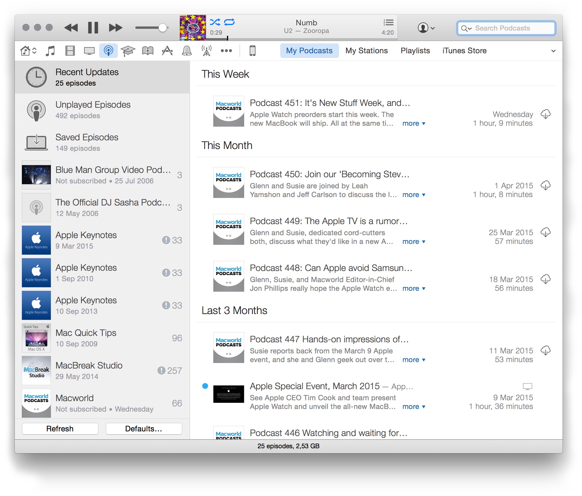Click the Numb track progress bar
Image resolution: width=582 pixels, height=496 pixels.
click(302, 39)
